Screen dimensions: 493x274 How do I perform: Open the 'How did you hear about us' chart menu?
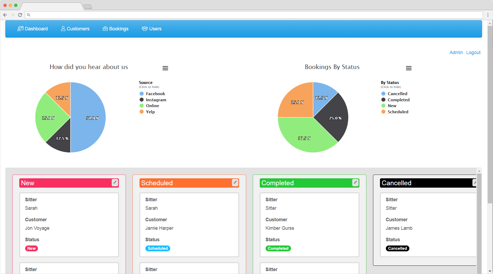pyautogui.click(x=165, y=68)
